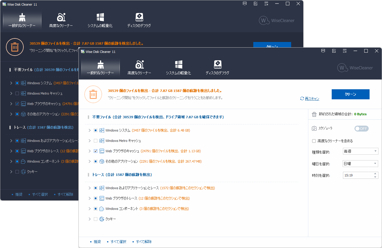Screen dimensions: 382x248
Task: Click the trash icon beside 節約された領域の合計
Action: [314, 114]
